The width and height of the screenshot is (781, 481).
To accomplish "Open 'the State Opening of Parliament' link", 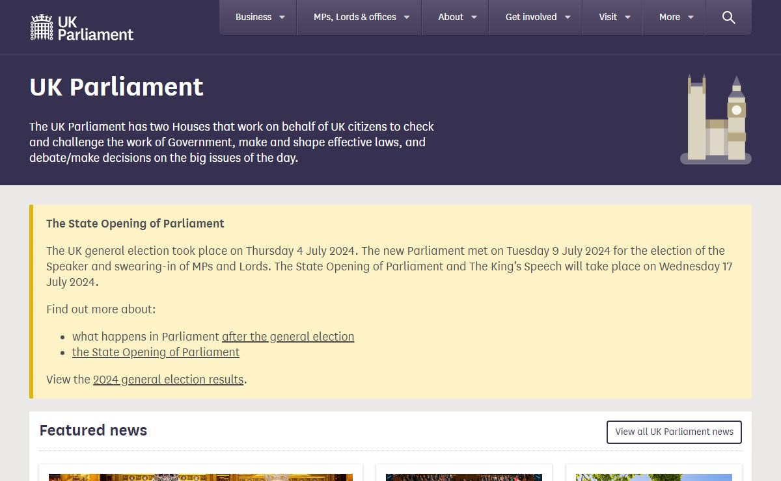I will (x=156, y=352).
